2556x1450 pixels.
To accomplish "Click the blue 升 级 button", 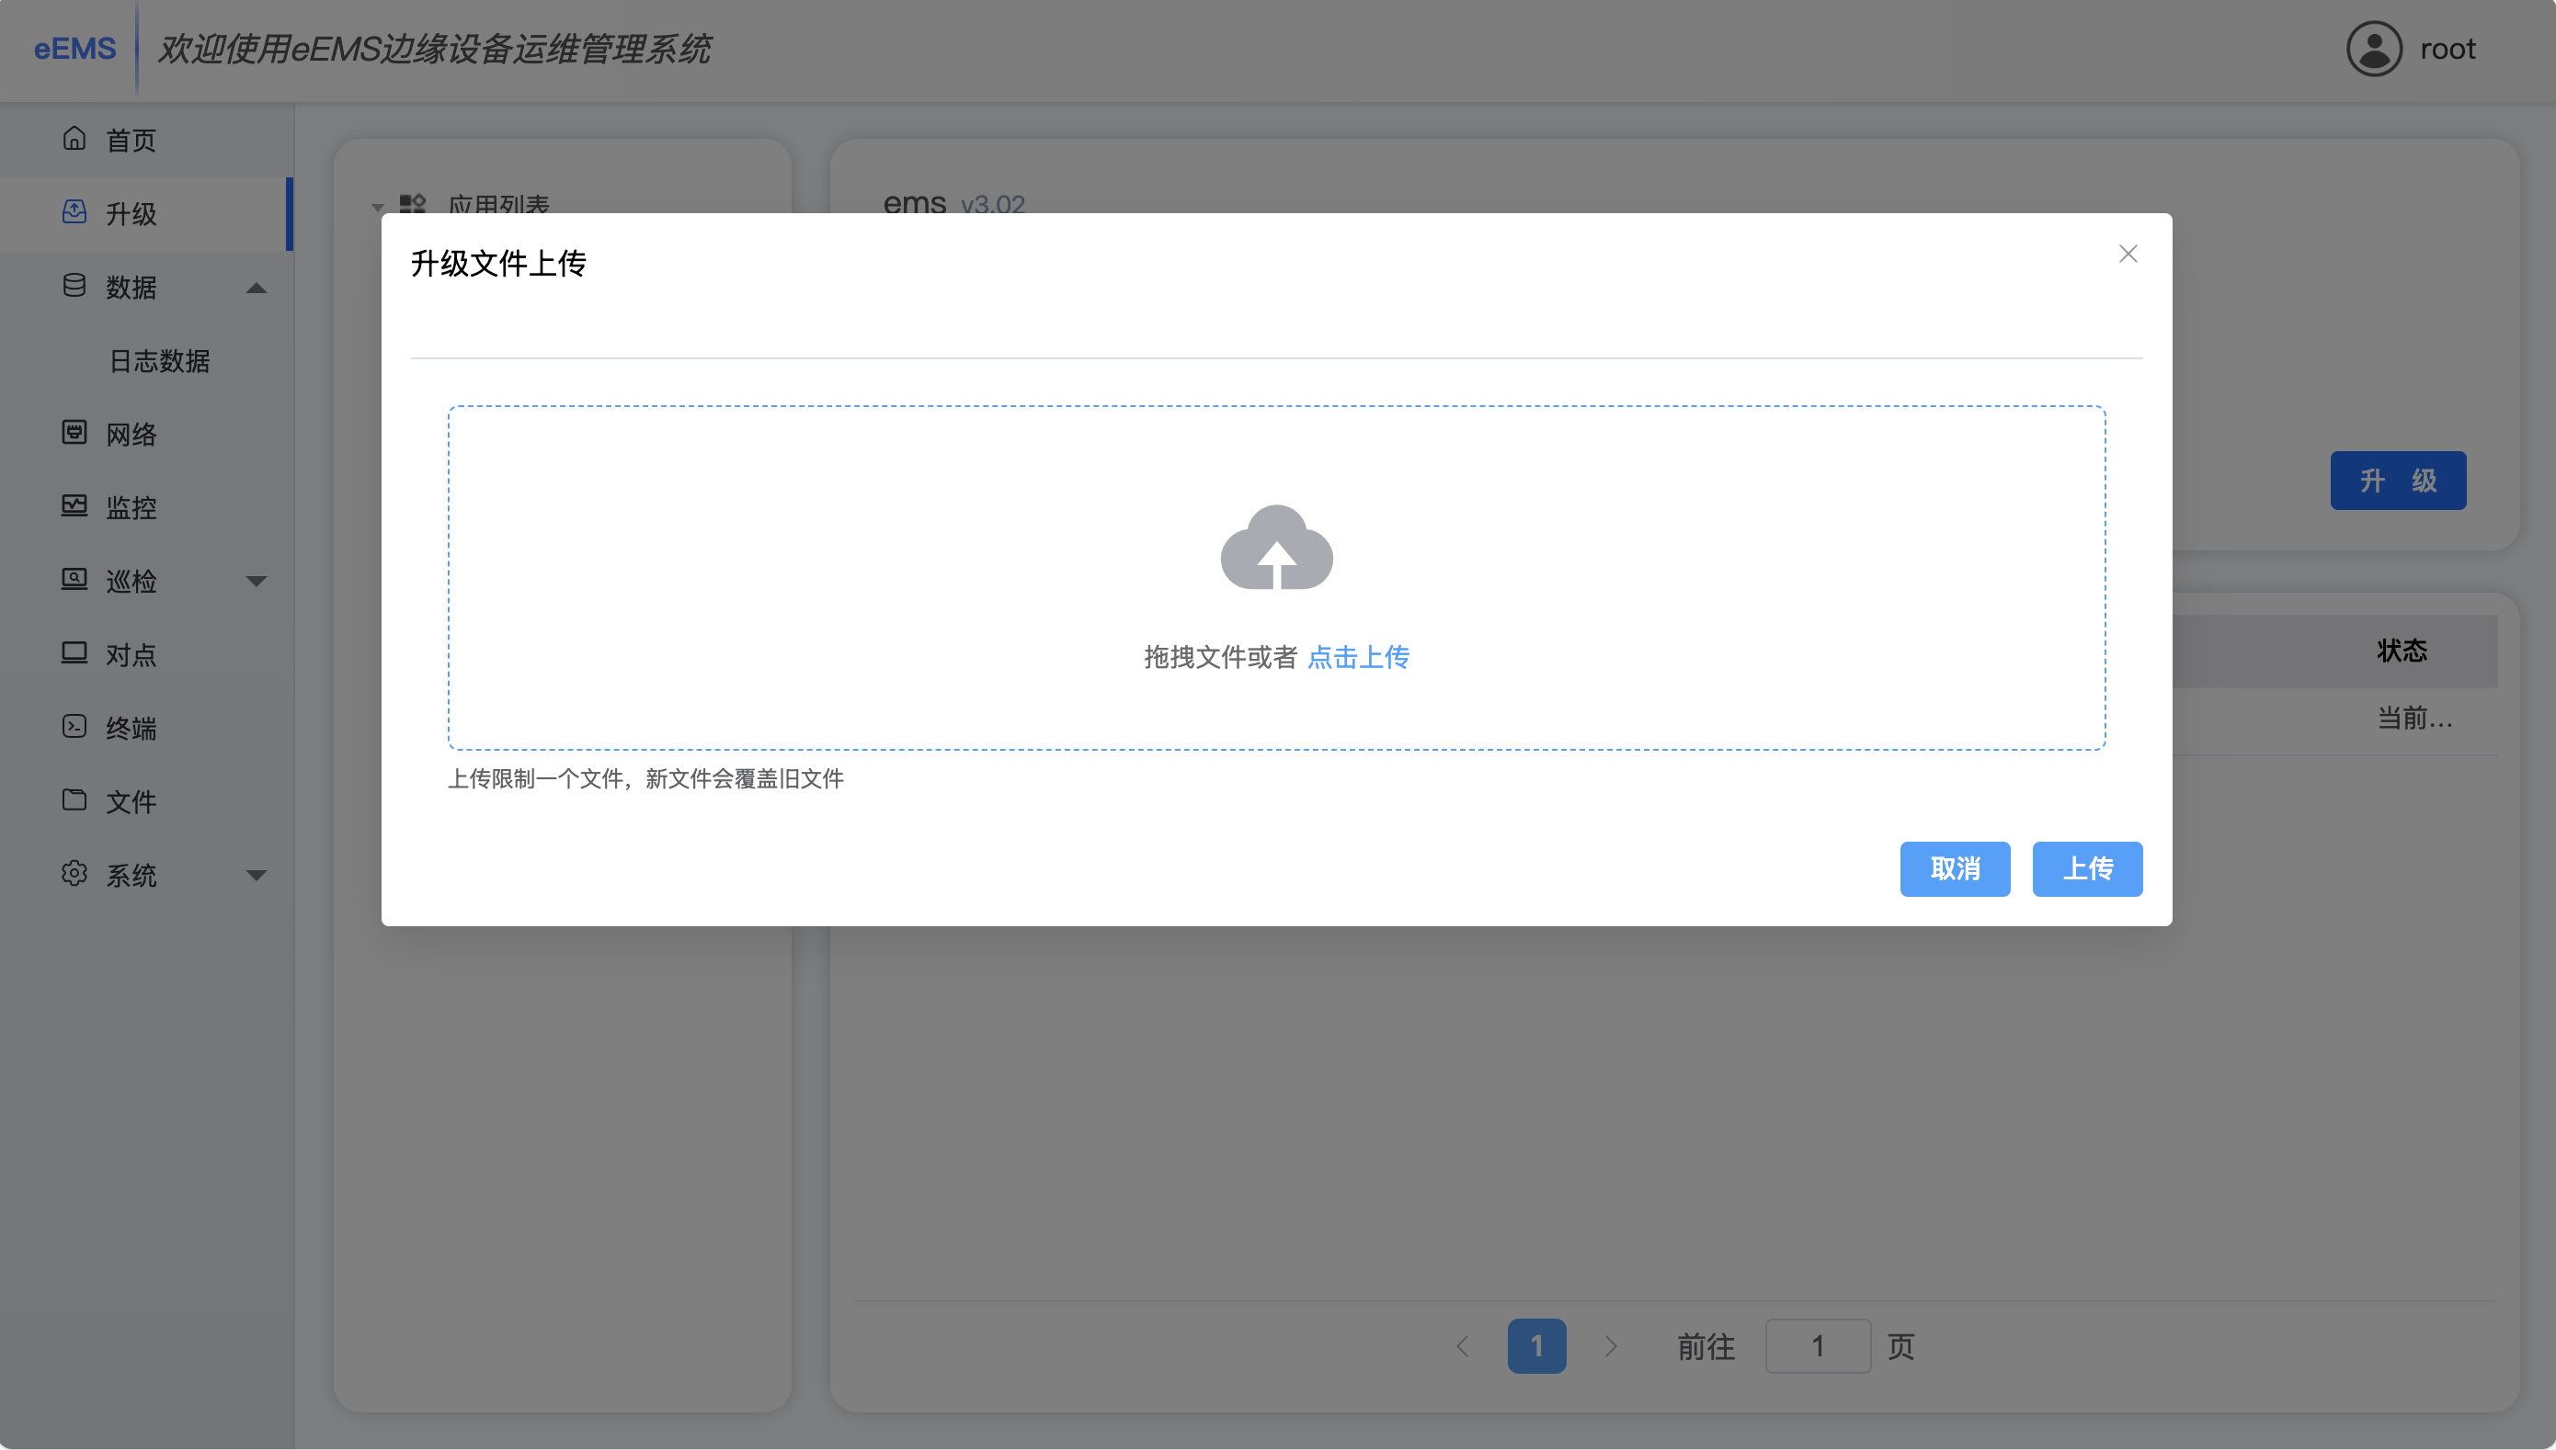I will (x=2399, y=481).
